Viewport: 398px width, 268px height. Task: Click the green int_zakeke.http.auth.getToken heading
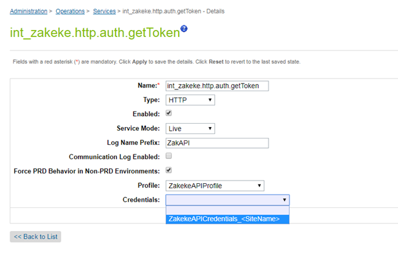95,33
